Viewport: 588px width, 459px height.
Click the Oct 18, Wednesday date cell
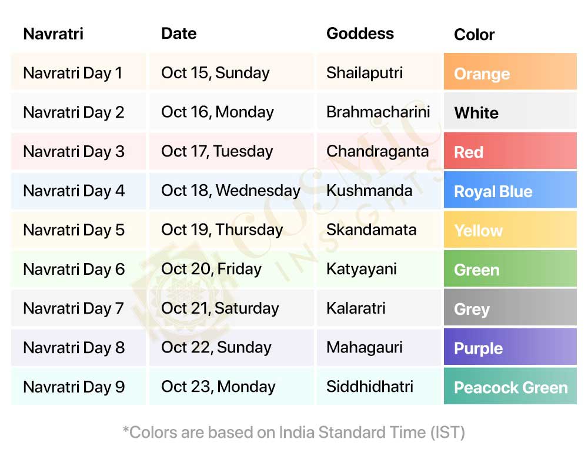click(x=230, y=191)
